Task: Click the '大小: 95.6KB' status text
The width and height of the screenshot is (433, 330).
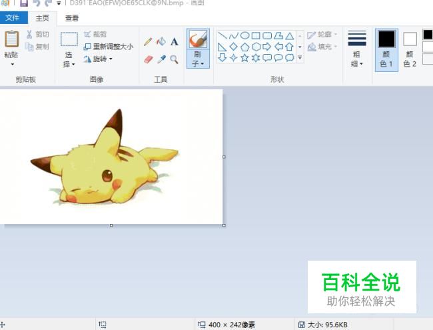Action: pos(328,325)
